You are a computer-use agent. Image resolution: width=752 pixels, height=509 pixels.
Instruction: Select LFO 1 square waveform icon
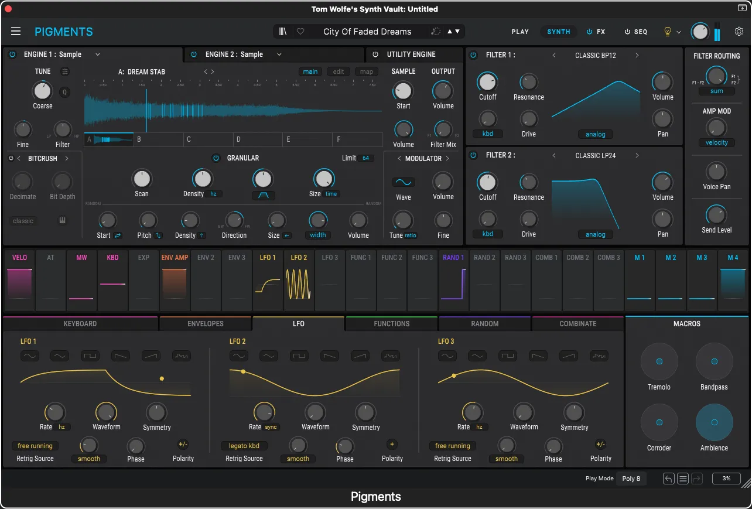tap(90, 356)
